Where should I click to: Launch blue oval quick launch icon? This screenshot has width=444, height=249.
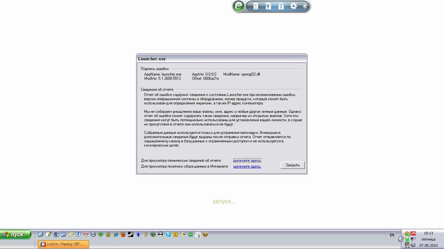point(138,234)
